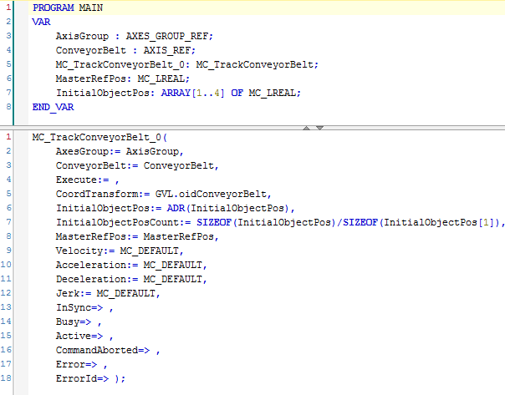Click the 'Jerk:= MC_DEFAULT,' line

point(108,293)
